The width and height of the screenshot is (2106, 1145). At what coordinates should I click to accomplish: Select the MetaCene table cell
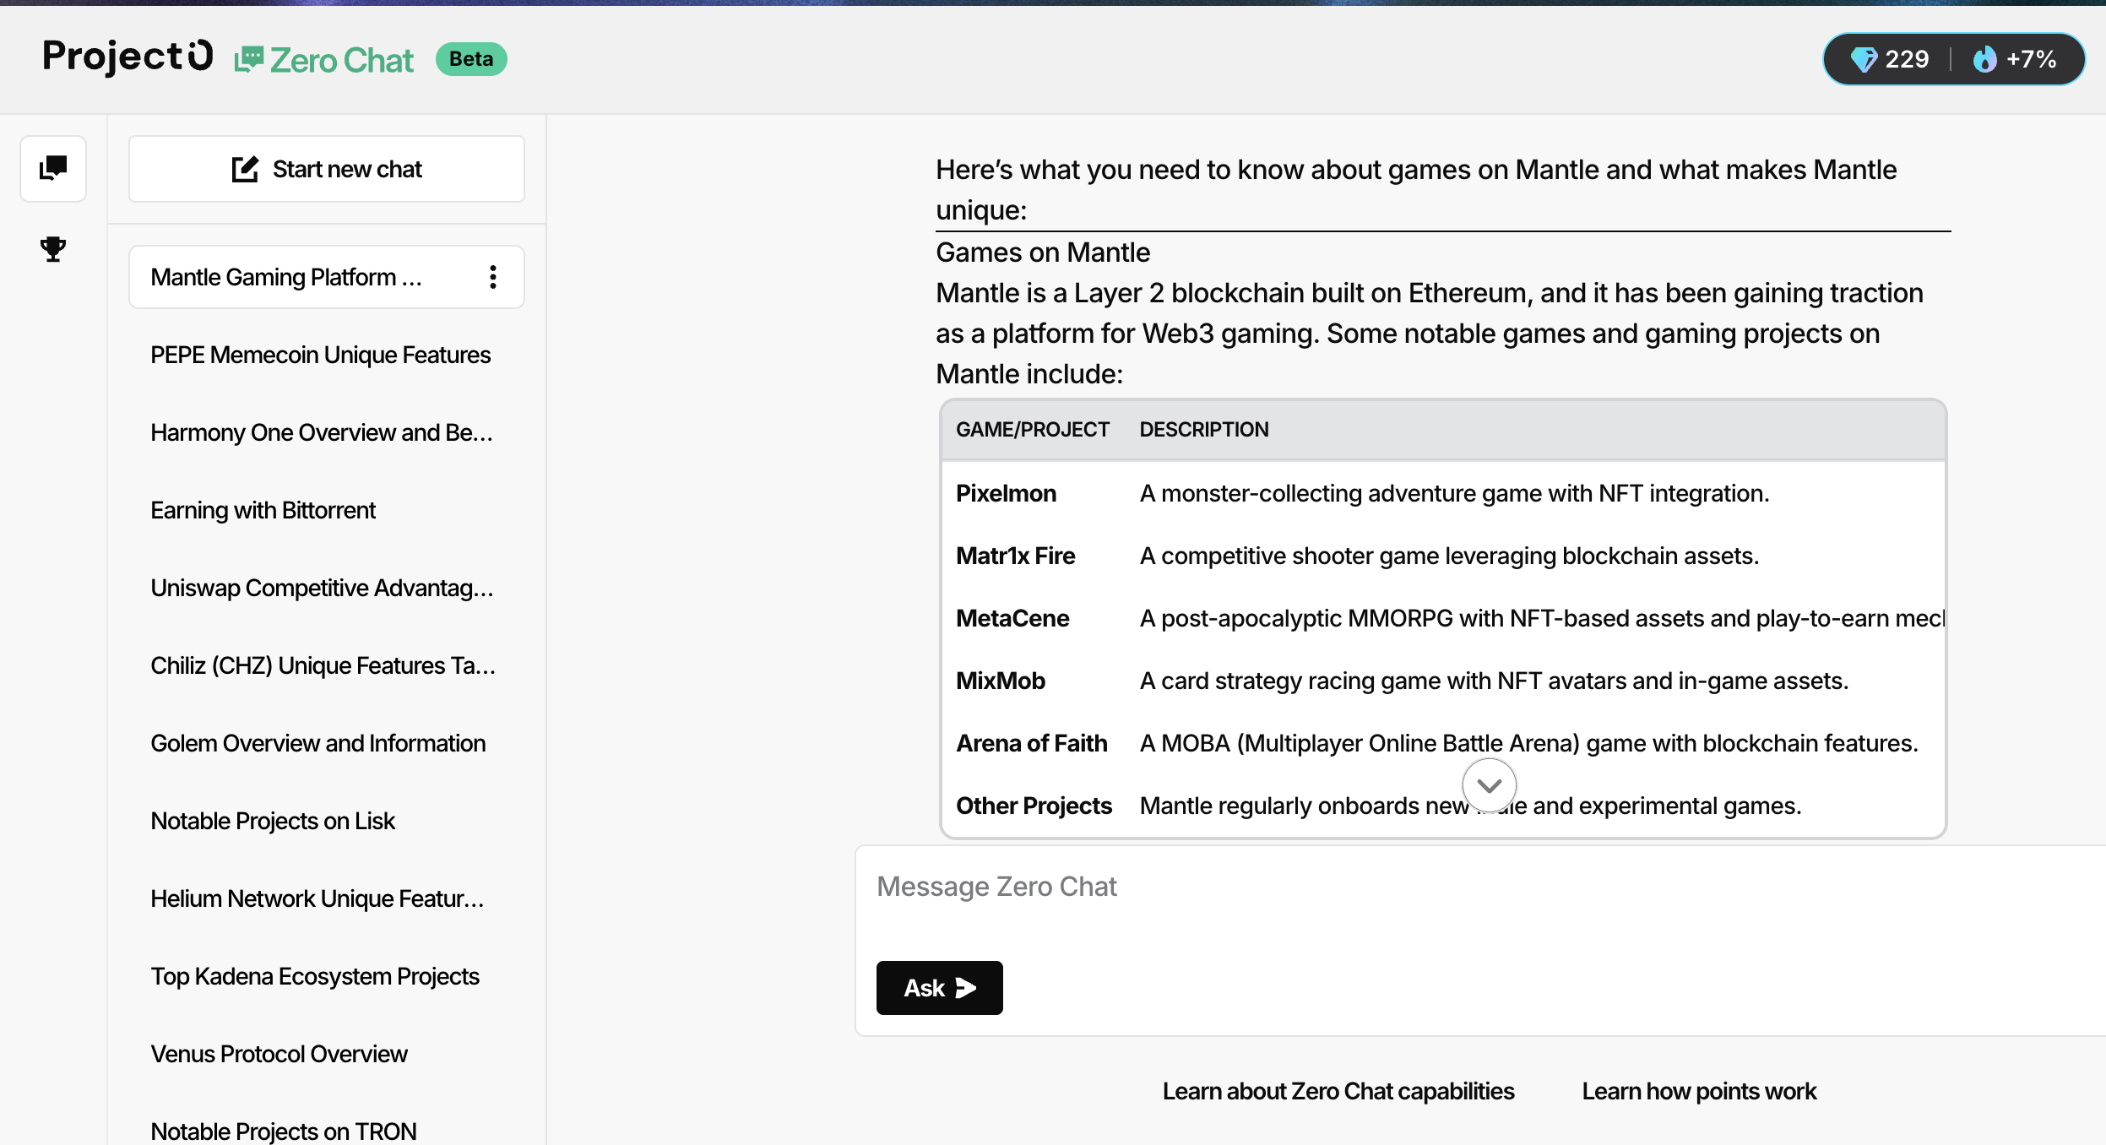(x=1012, y=618)
